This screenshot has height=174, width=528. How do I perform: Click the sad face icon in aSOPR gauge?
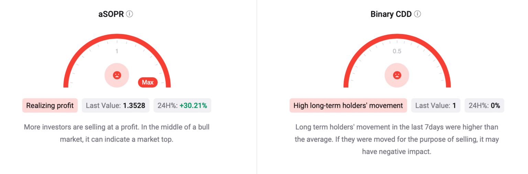point(117,75)
